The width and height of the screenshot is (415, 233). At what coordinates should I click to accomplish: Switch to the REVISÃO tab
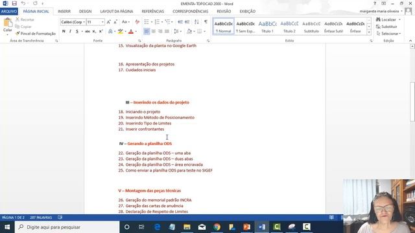pyautogui.click(x=224, y=12)
